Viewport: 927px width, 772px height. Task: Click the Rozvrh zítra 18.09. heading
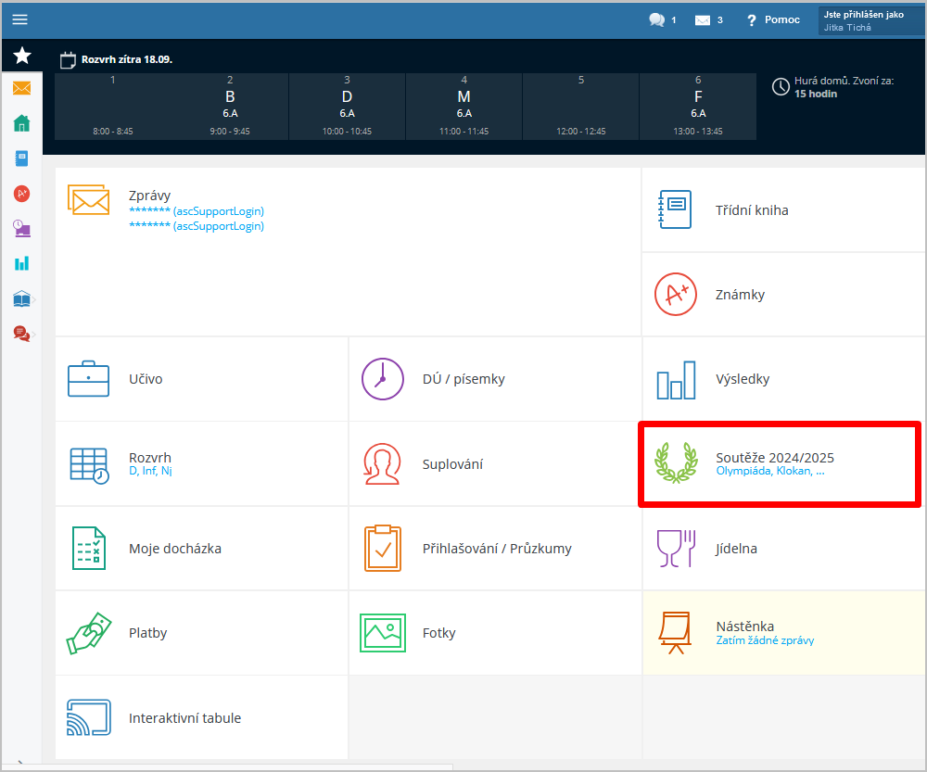tap(126, 59)
